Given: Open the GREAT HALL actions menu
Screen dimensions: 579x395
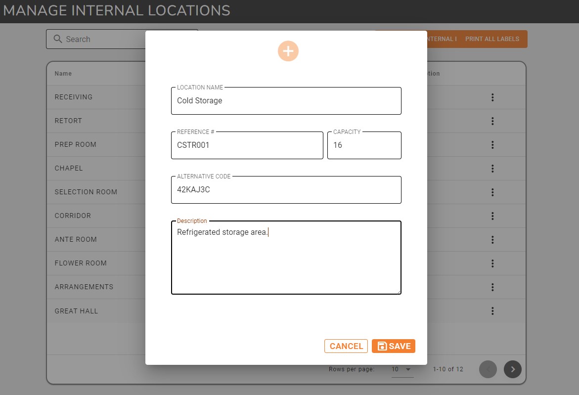Looking at the screenshot, I should (x=492, y=310).
